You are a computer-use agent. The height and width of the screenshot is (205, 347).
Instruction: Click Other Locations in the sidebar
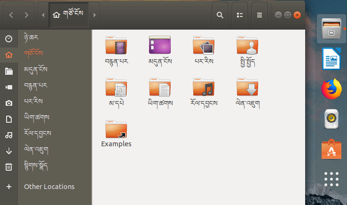(49, 187)
